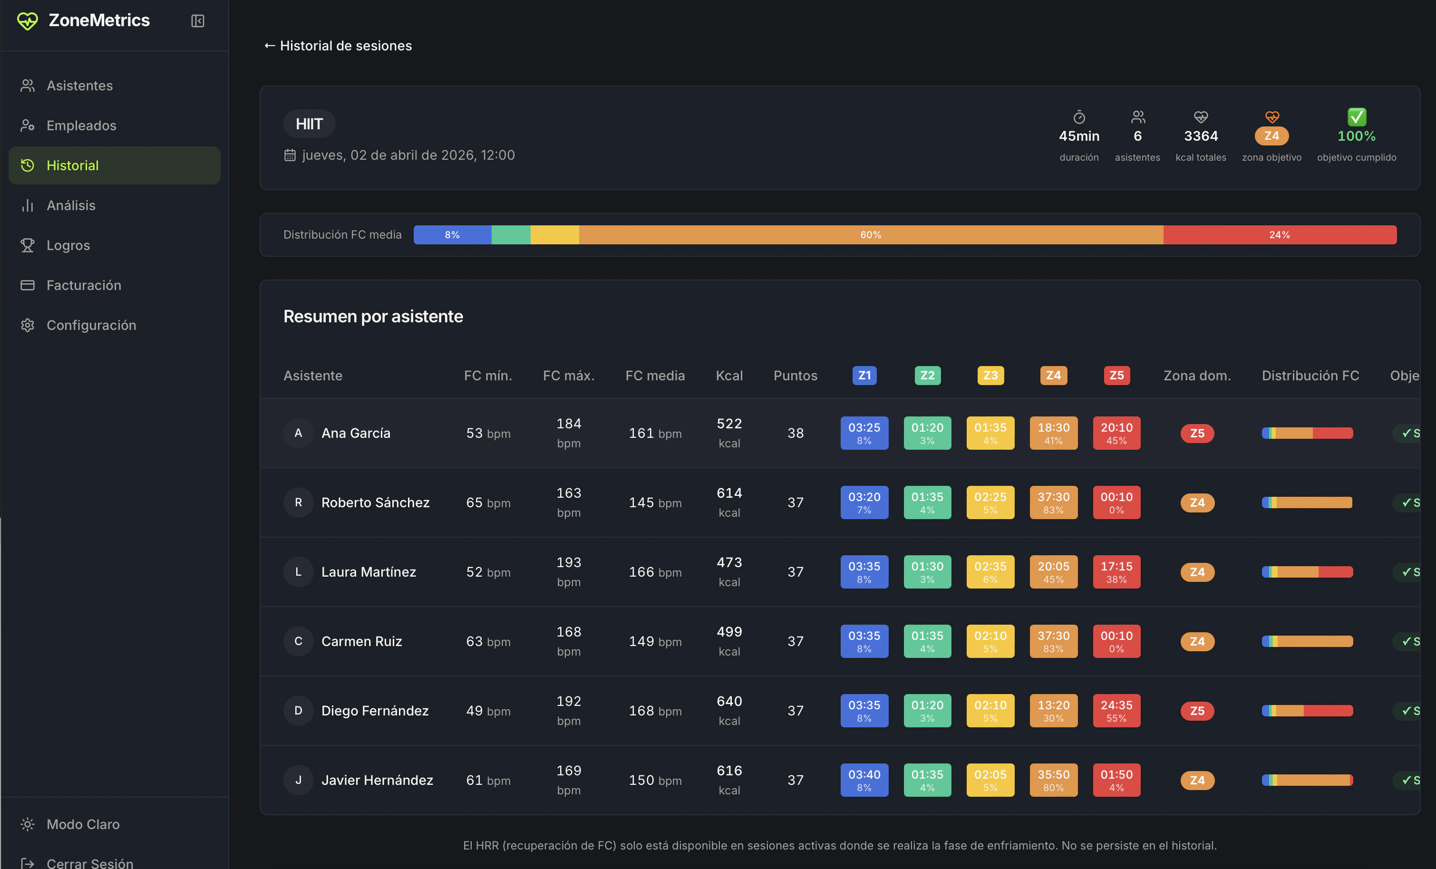Click the Z1 column header badge
Screen dimensions: 1436x869
point(864,376)
